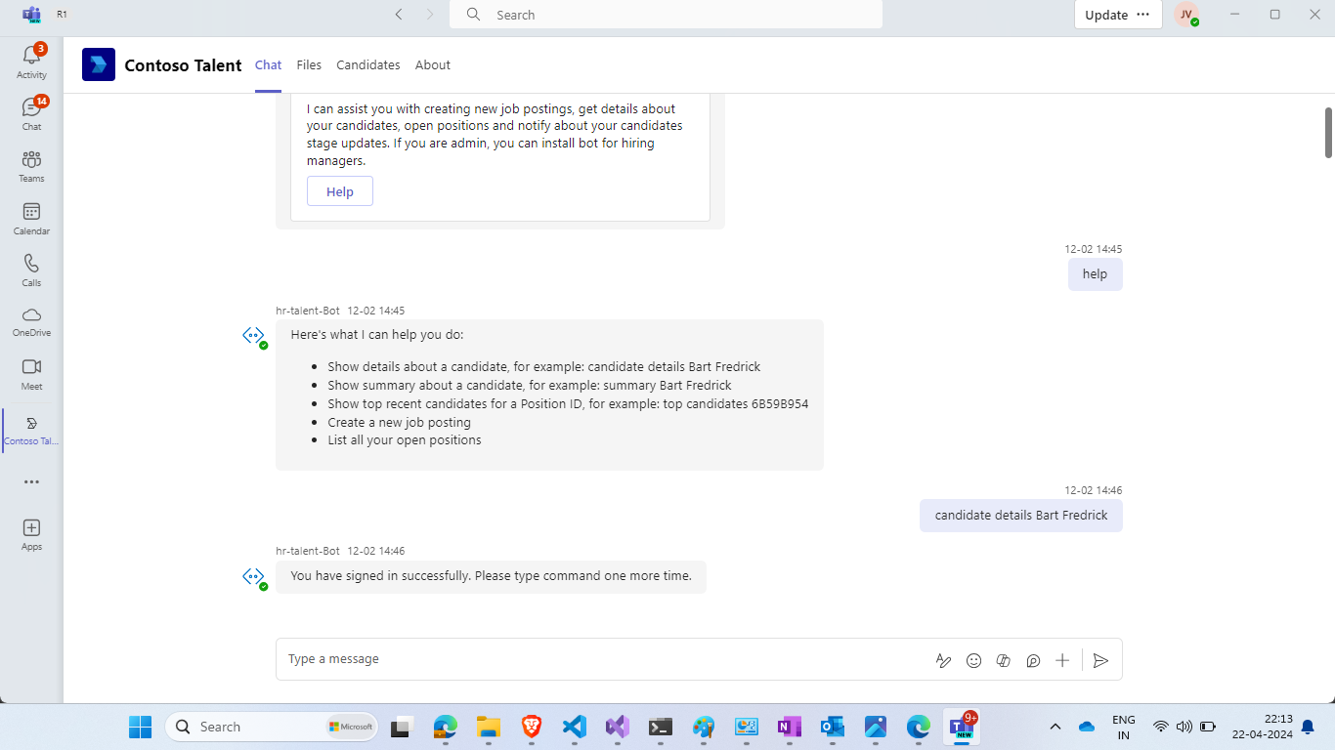Image resolution: width=1335 pixels, height=750 pixels.
Task: Click the OneDrive cloud tray icon
Action: point(1087,727)
